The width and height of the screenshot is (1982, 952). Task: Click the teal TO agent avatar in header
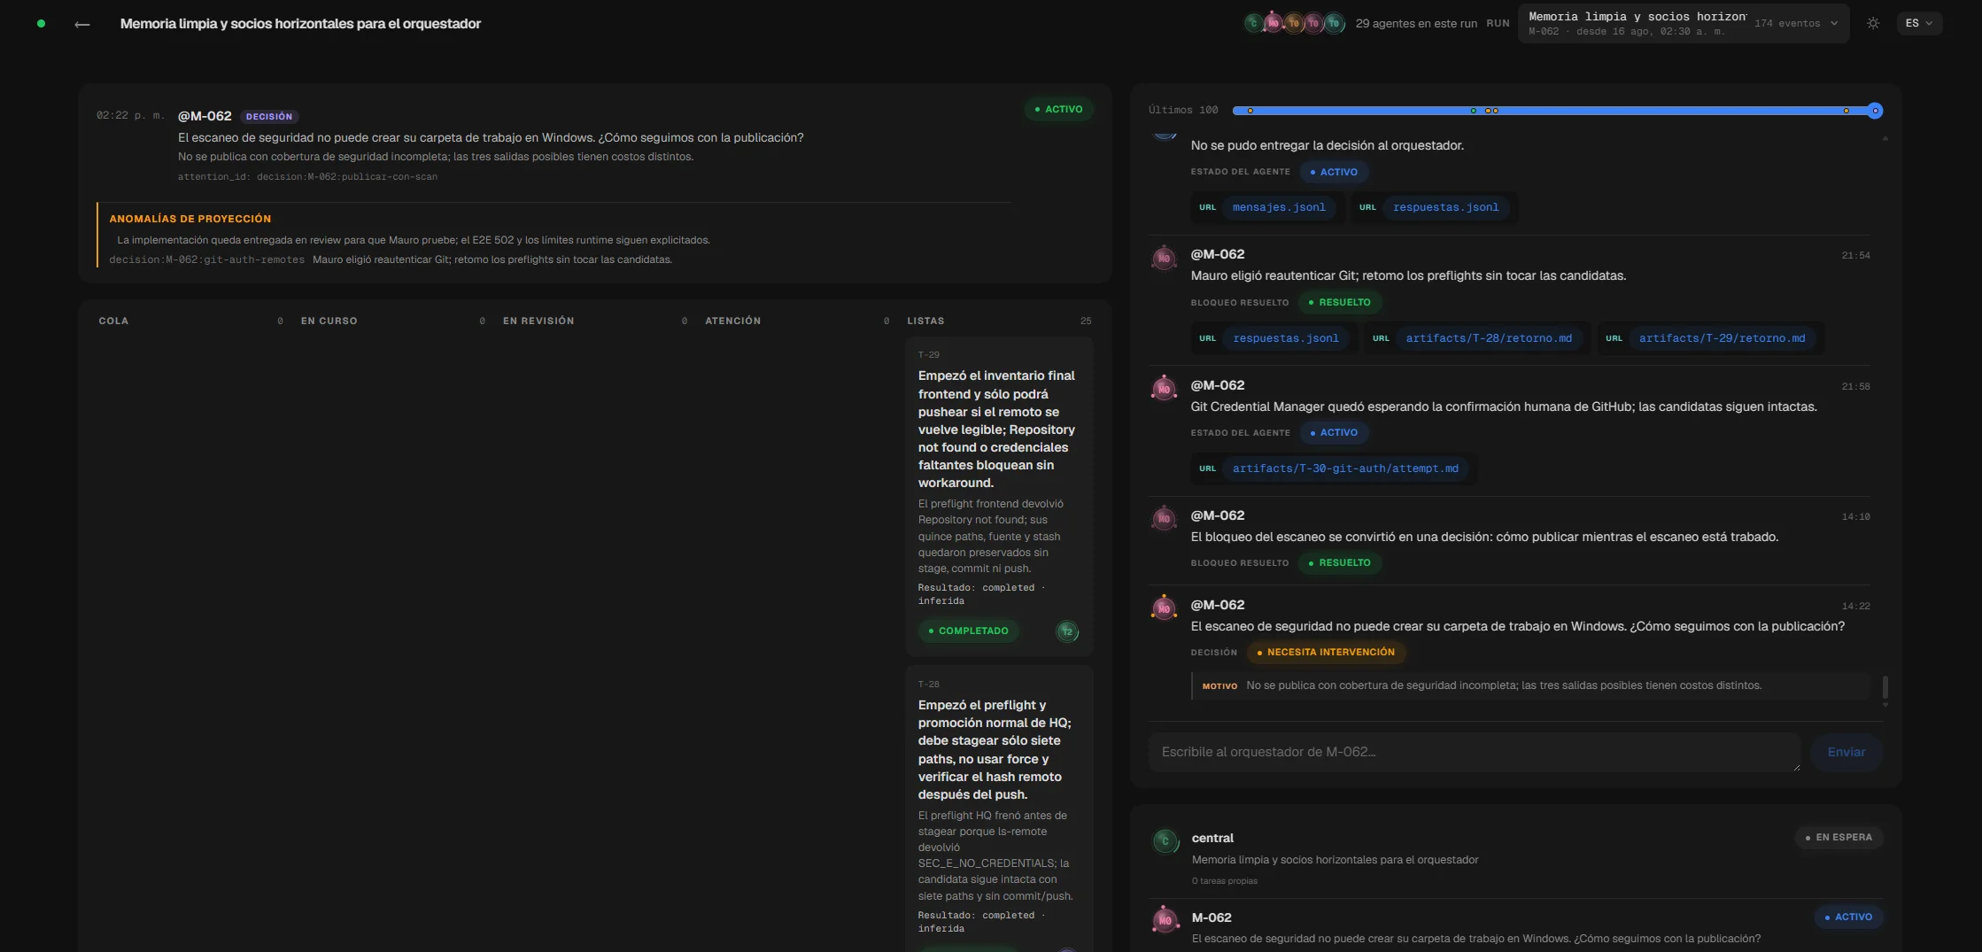[x=1334, y=23]
